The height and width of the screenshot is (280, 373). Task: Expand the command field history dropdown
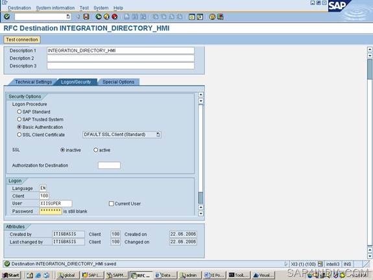point(68,17)
